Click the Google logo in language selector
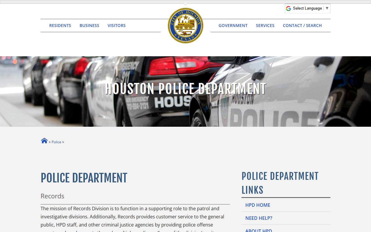The height and width of the screenshot is (232, 371). point(288,8)
